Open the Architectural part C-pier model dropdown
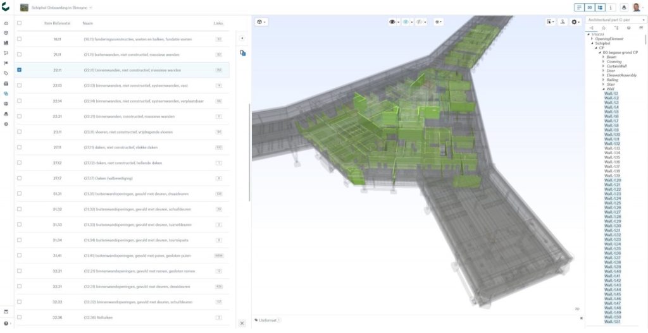The height and width of the screenshot is (333, 648). tap(616, 20)
